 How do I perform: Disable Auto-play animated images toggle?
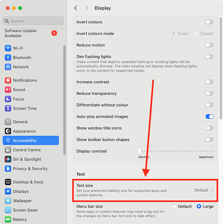(x=210, y=116)
